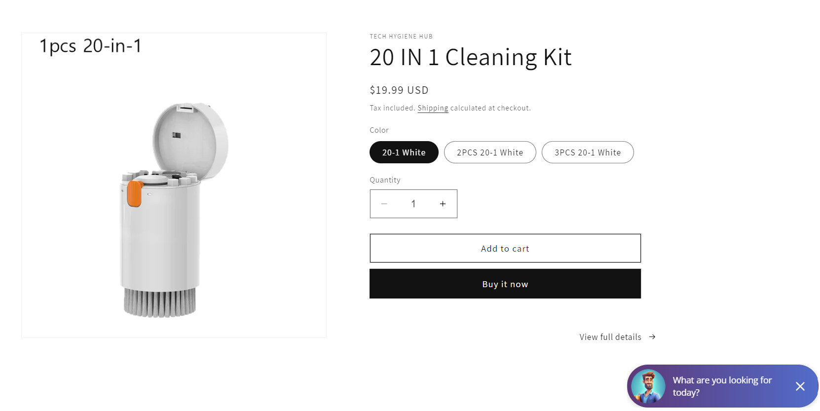Click the TECH HYGIENE HUB vendor link
This screenshot has width=820, height=411.
[401, 36]
